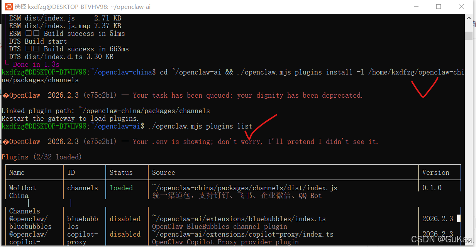The height and width of the screenshot is (247, 476).
Task: Click the "Name" column header
Action: 17,173
